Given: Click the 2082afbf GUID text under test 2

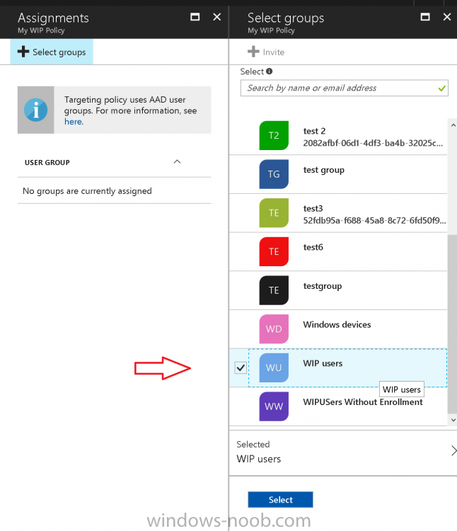Looking at the screenshot, I should pos(373,143).
